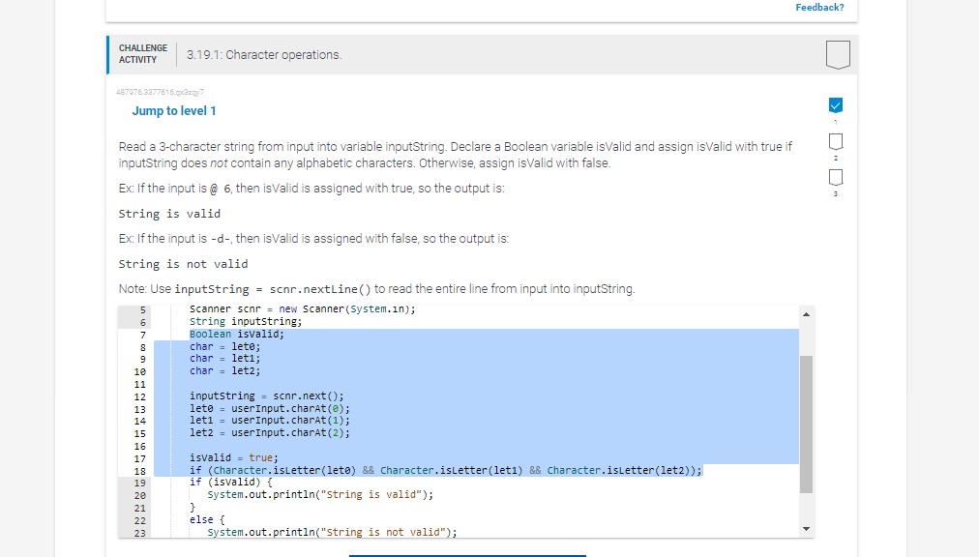Open the Feedback? link
This screenshot has width=979, height=557.
click(818, 7)
